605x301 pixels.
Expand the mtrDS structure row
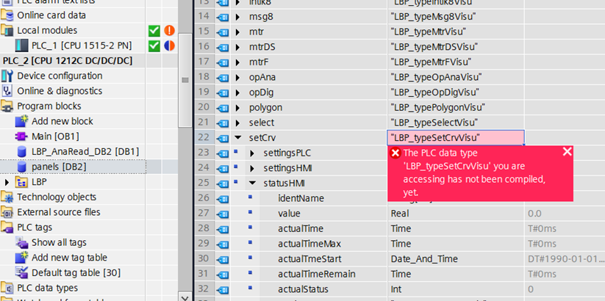(238, 47)
